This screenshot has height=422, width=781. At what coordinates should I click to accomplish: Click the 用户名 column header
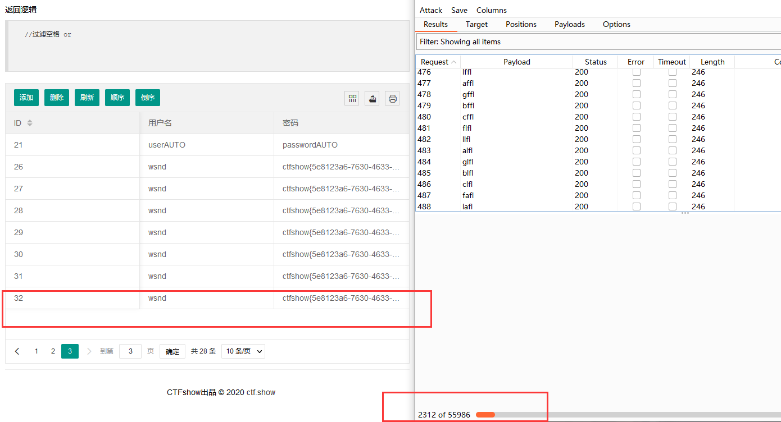[207, 123]
